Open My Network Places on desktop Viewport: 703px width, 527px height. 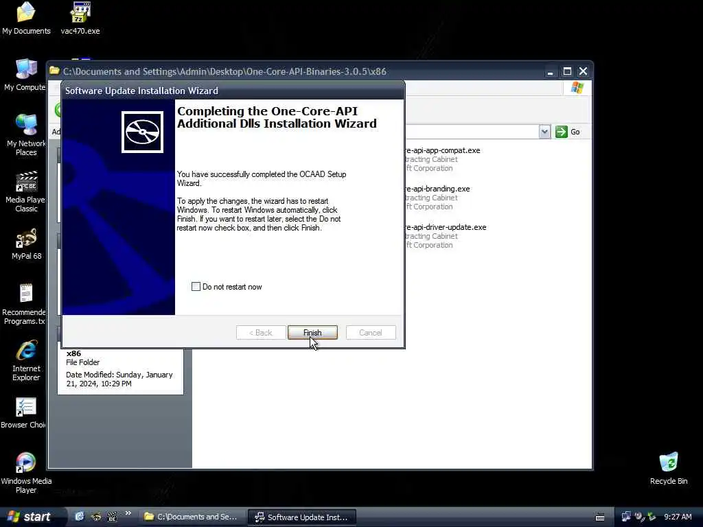click(x=26, y=134)
